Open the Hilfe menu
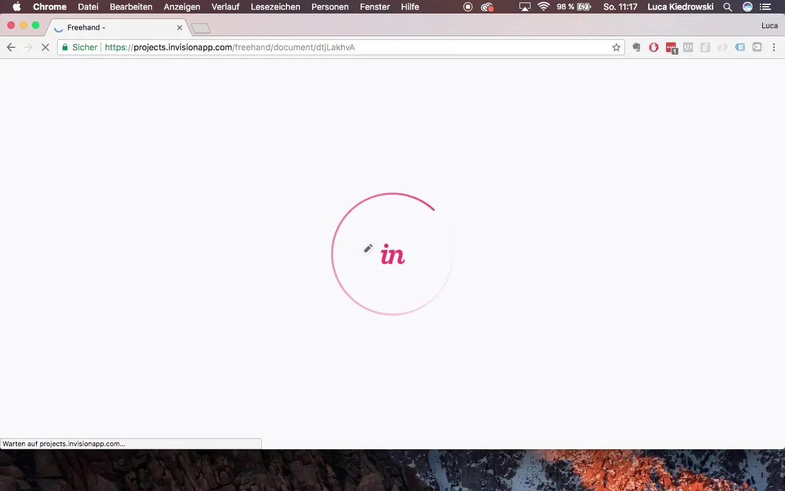785x491 pixels. point(410,7)
